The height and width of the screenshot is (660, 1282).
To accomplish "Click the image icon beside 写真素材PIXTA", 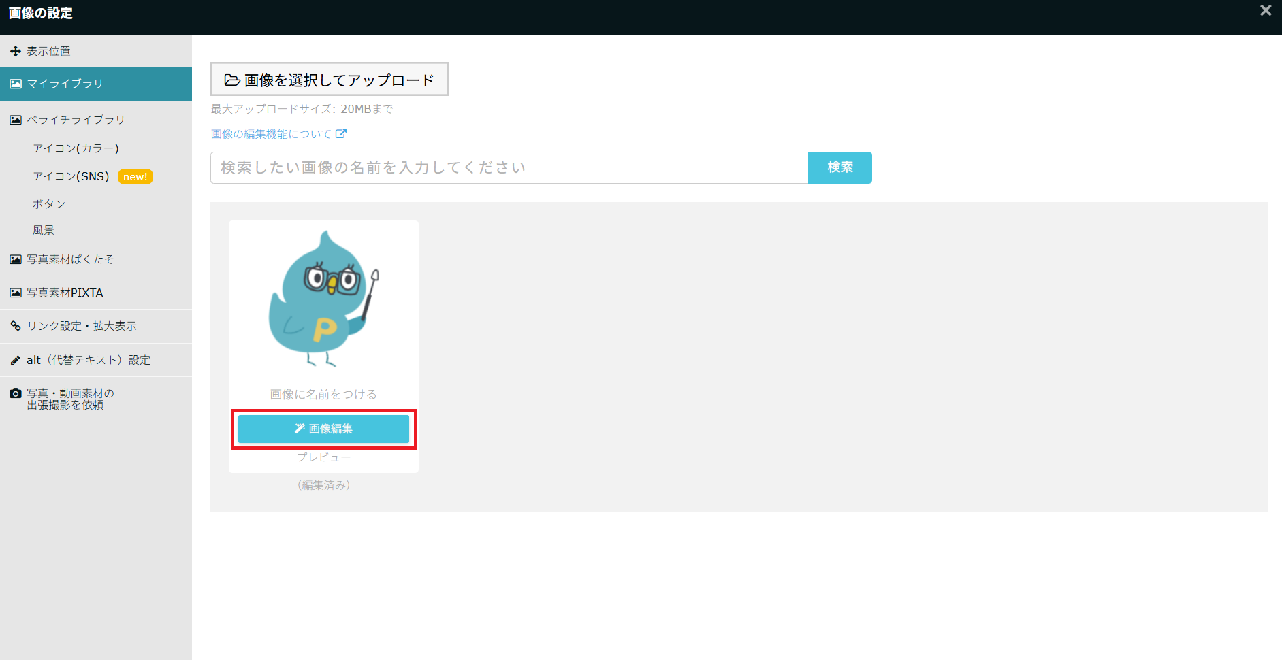I will (15, 293).
